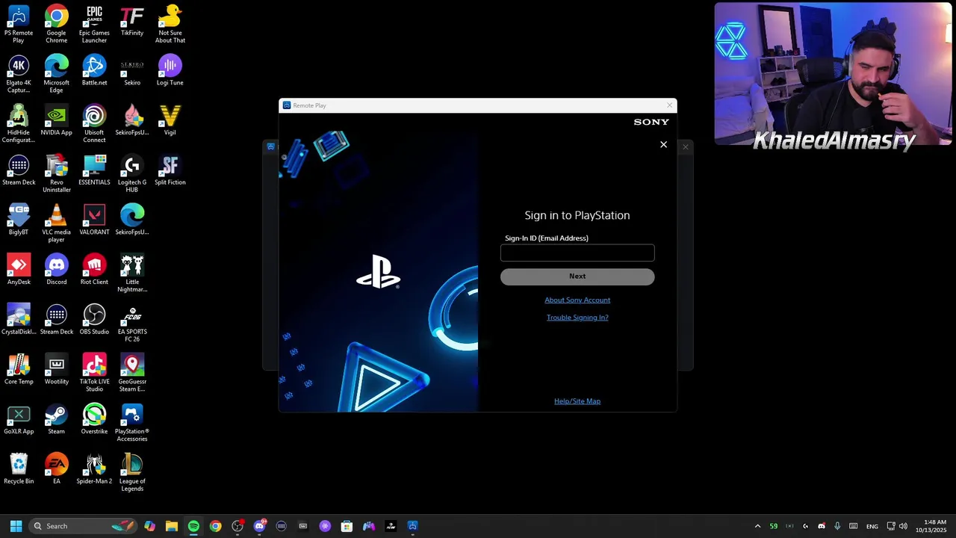956x538 pixels.
Task: Open Discord desktop shortcut
Action: click(56, 270)
